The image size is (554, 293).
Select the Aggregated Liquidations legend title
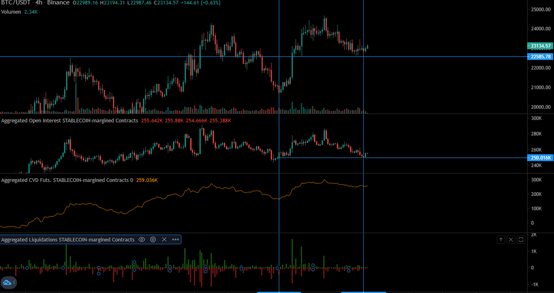(x=68, y=240)
